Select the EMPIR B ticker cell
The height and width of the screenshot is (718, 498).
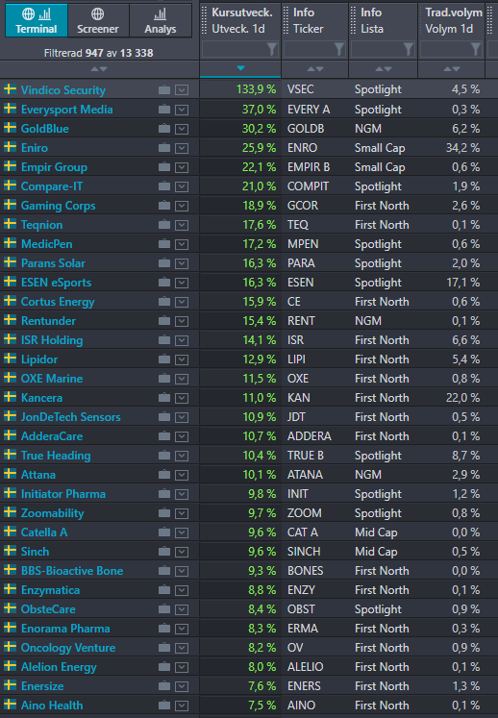[x=314, y=167]
